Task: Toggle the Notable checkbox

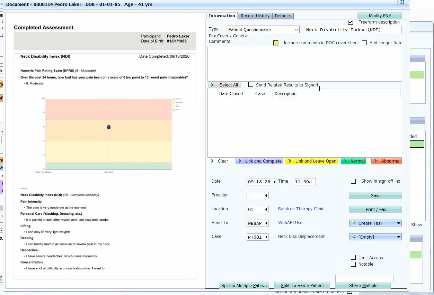Action: [353, 264]
